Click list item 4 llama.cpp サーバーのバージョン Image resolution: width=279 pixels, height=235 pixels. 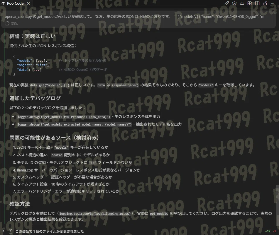[x=77, y=170]
